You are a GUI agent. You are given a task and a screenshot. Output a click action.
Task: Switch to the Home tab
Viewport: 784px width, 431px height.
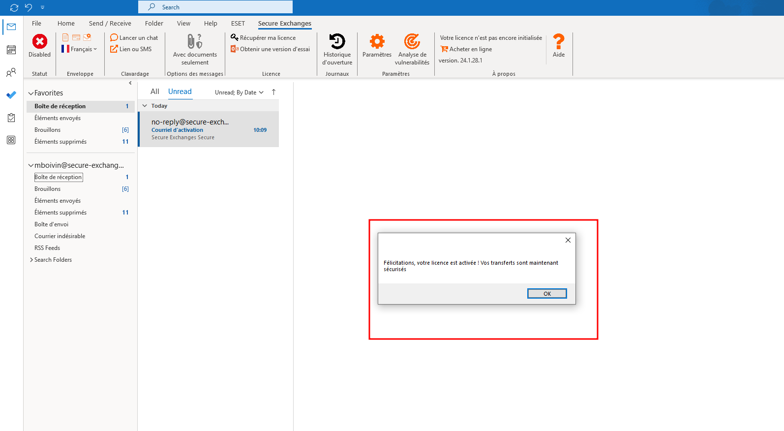tap(66, 23)
